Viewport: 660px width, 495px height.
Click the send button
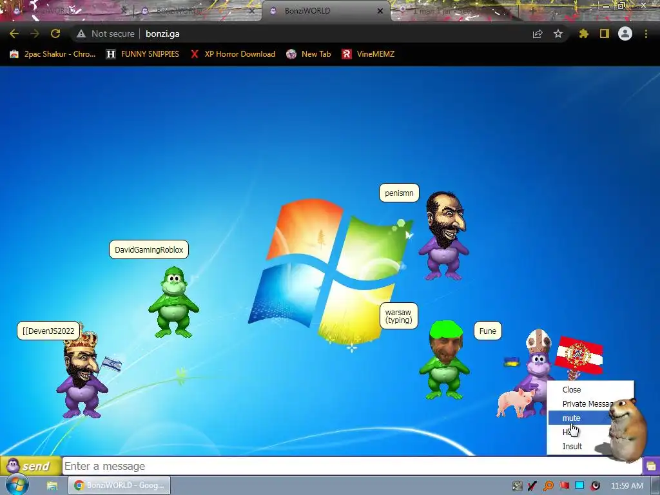30,466
